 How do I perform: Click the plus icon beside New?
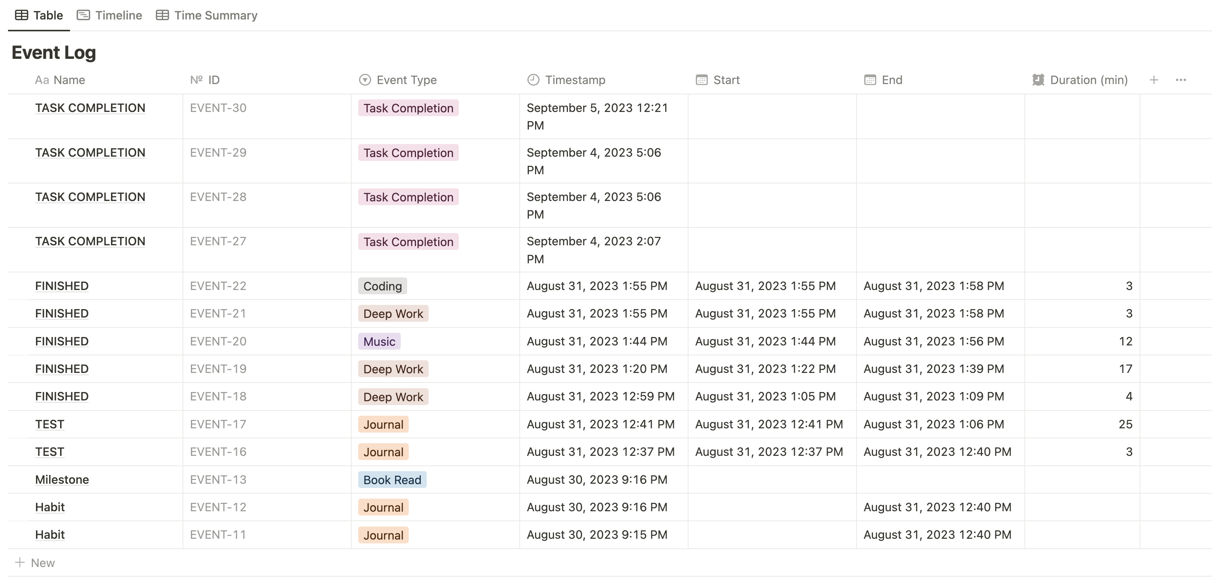(x=20, y=562)
